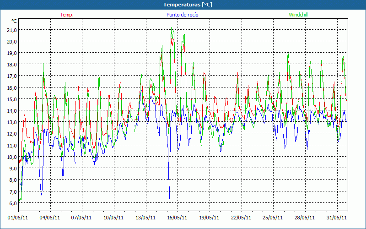Select the green Windchill legend label
This screenshot has height=229, width=366.
point(298,15)
